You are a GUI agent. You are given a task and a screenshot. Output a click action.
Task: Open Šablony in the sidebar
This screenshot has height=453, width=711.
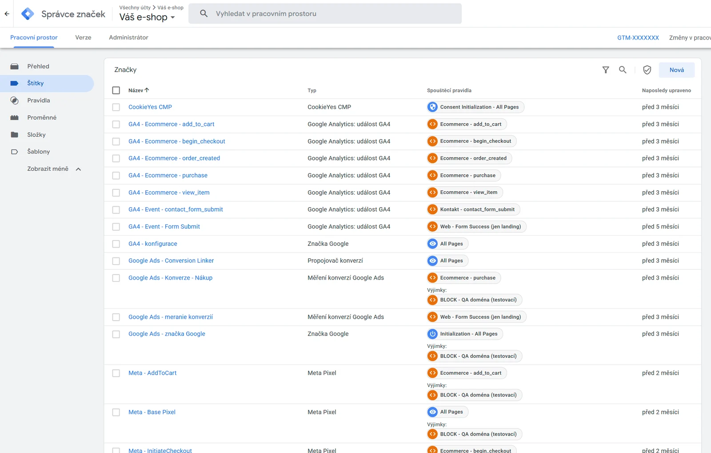[39, 152]
